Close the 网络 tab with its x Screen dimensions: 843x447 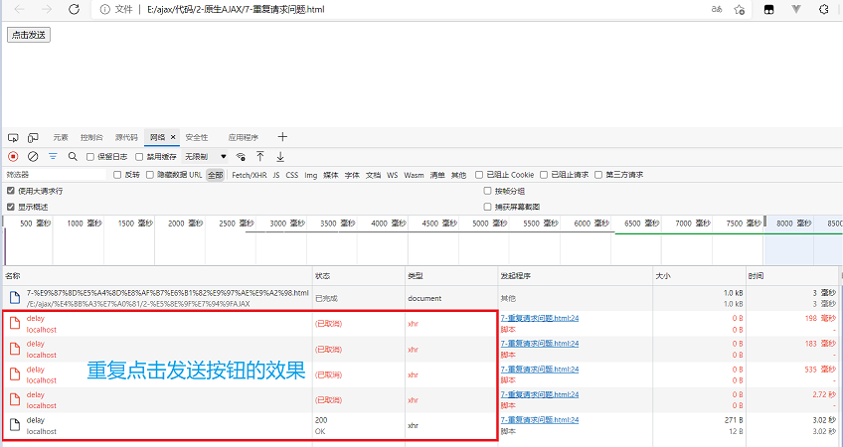(x=173, y=137)
